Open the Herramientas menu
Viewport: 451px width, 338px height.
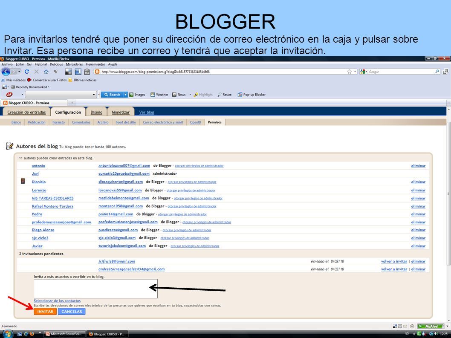[95, 64]
